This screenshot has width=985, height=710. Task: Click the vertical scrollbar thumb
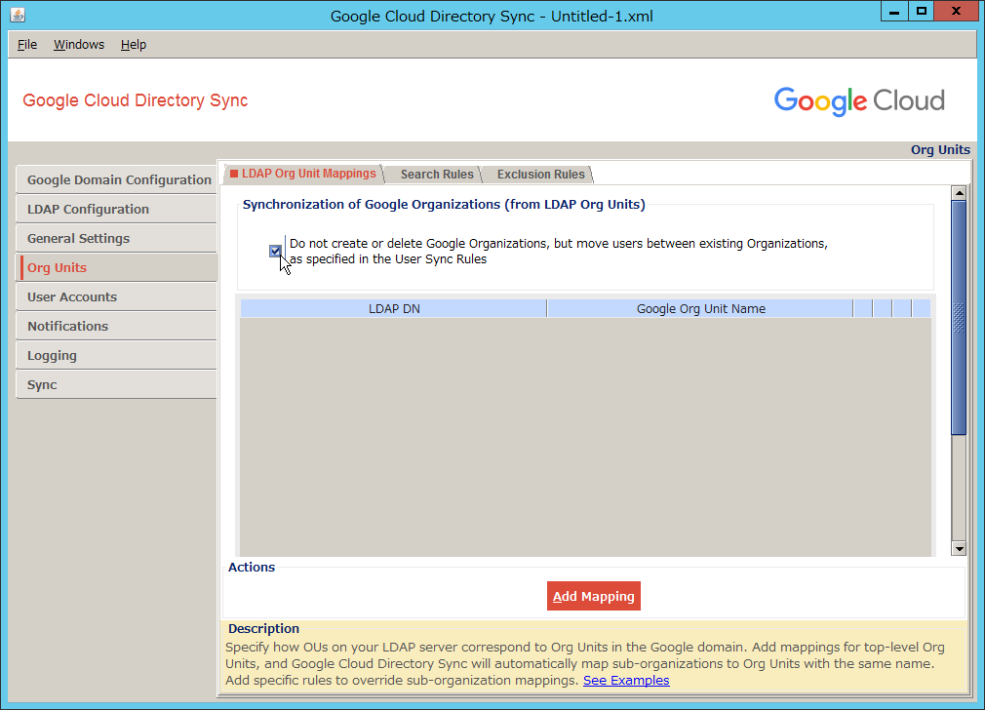959,317
